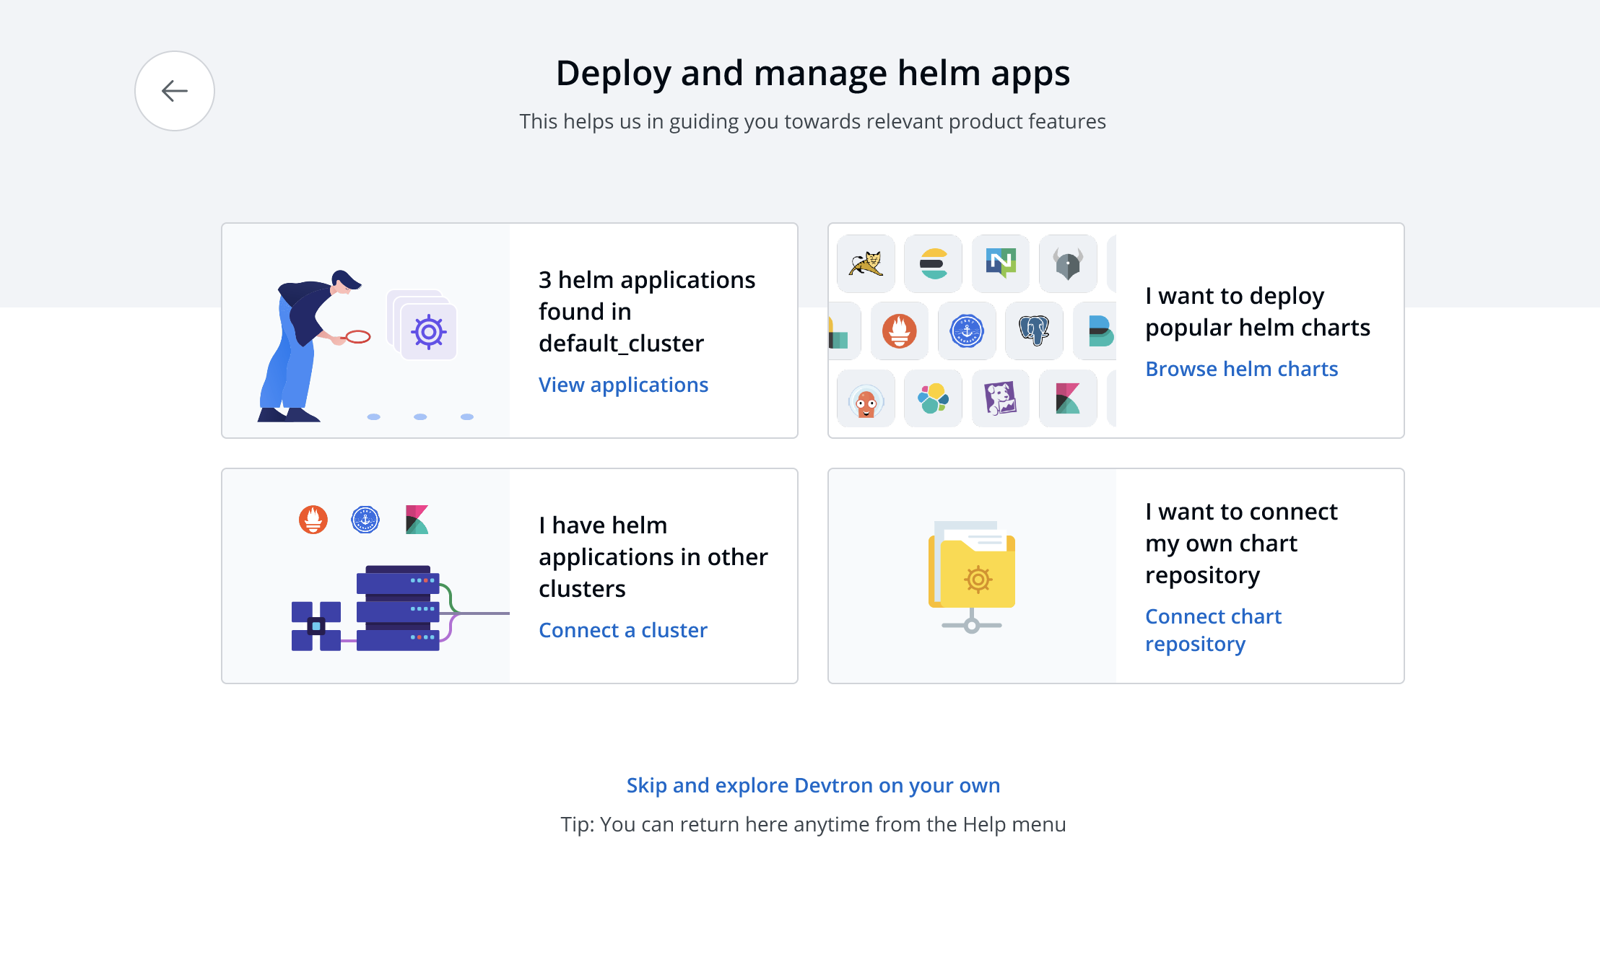Viewport: 1600px width, 970px height.
Task: Click the PostgreSQL elephant icon
Action: (1034, 331)
